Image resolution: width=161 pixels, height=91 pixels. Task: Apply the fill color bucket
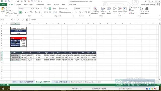point(36,12)
